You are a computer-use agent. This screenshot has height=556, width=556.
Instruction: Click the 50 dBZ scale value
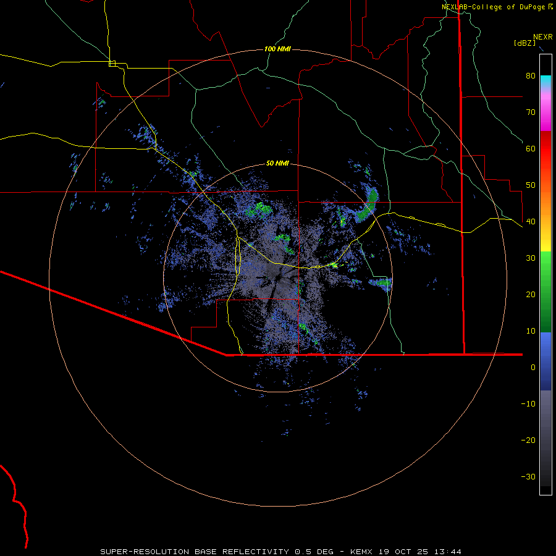(x=531, y=185)
